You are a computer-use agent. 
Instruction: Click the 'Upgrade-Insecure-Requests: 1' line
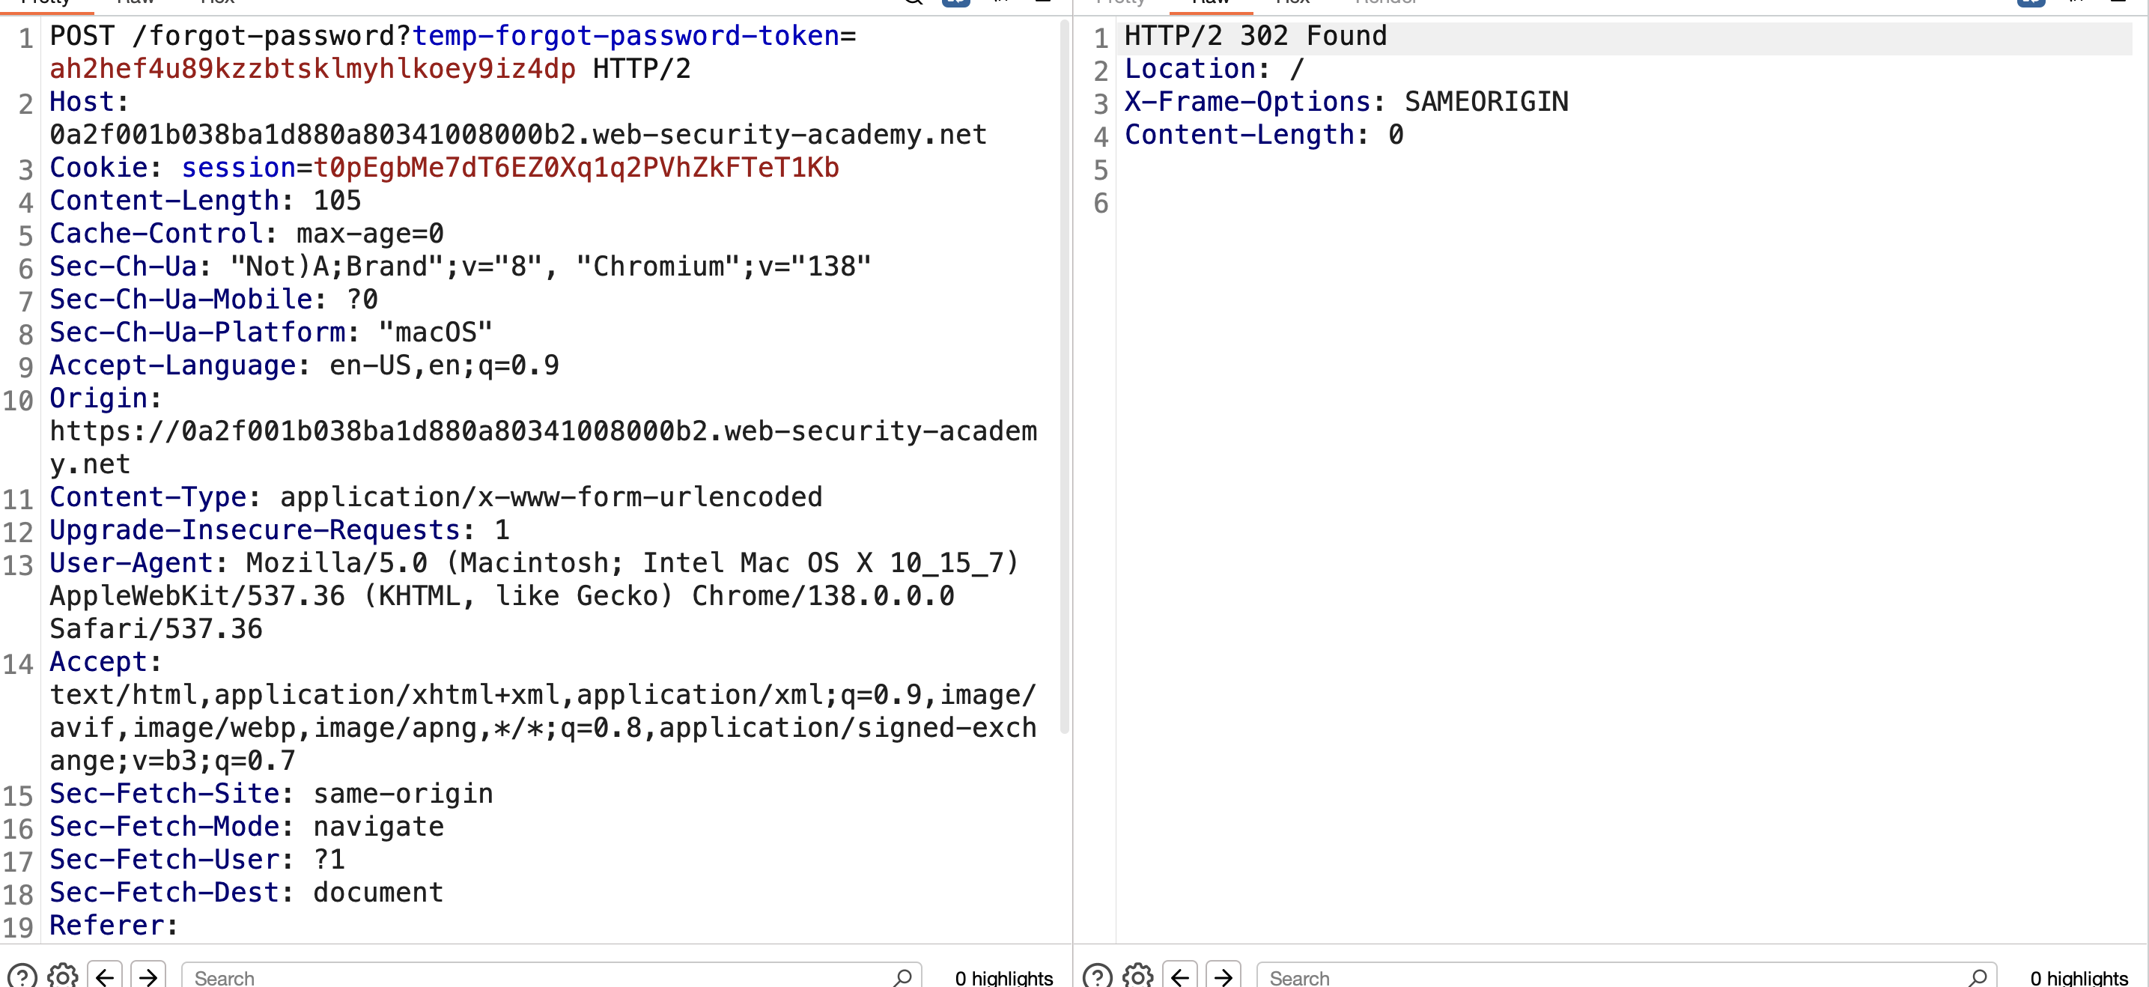tap(279, 529)
